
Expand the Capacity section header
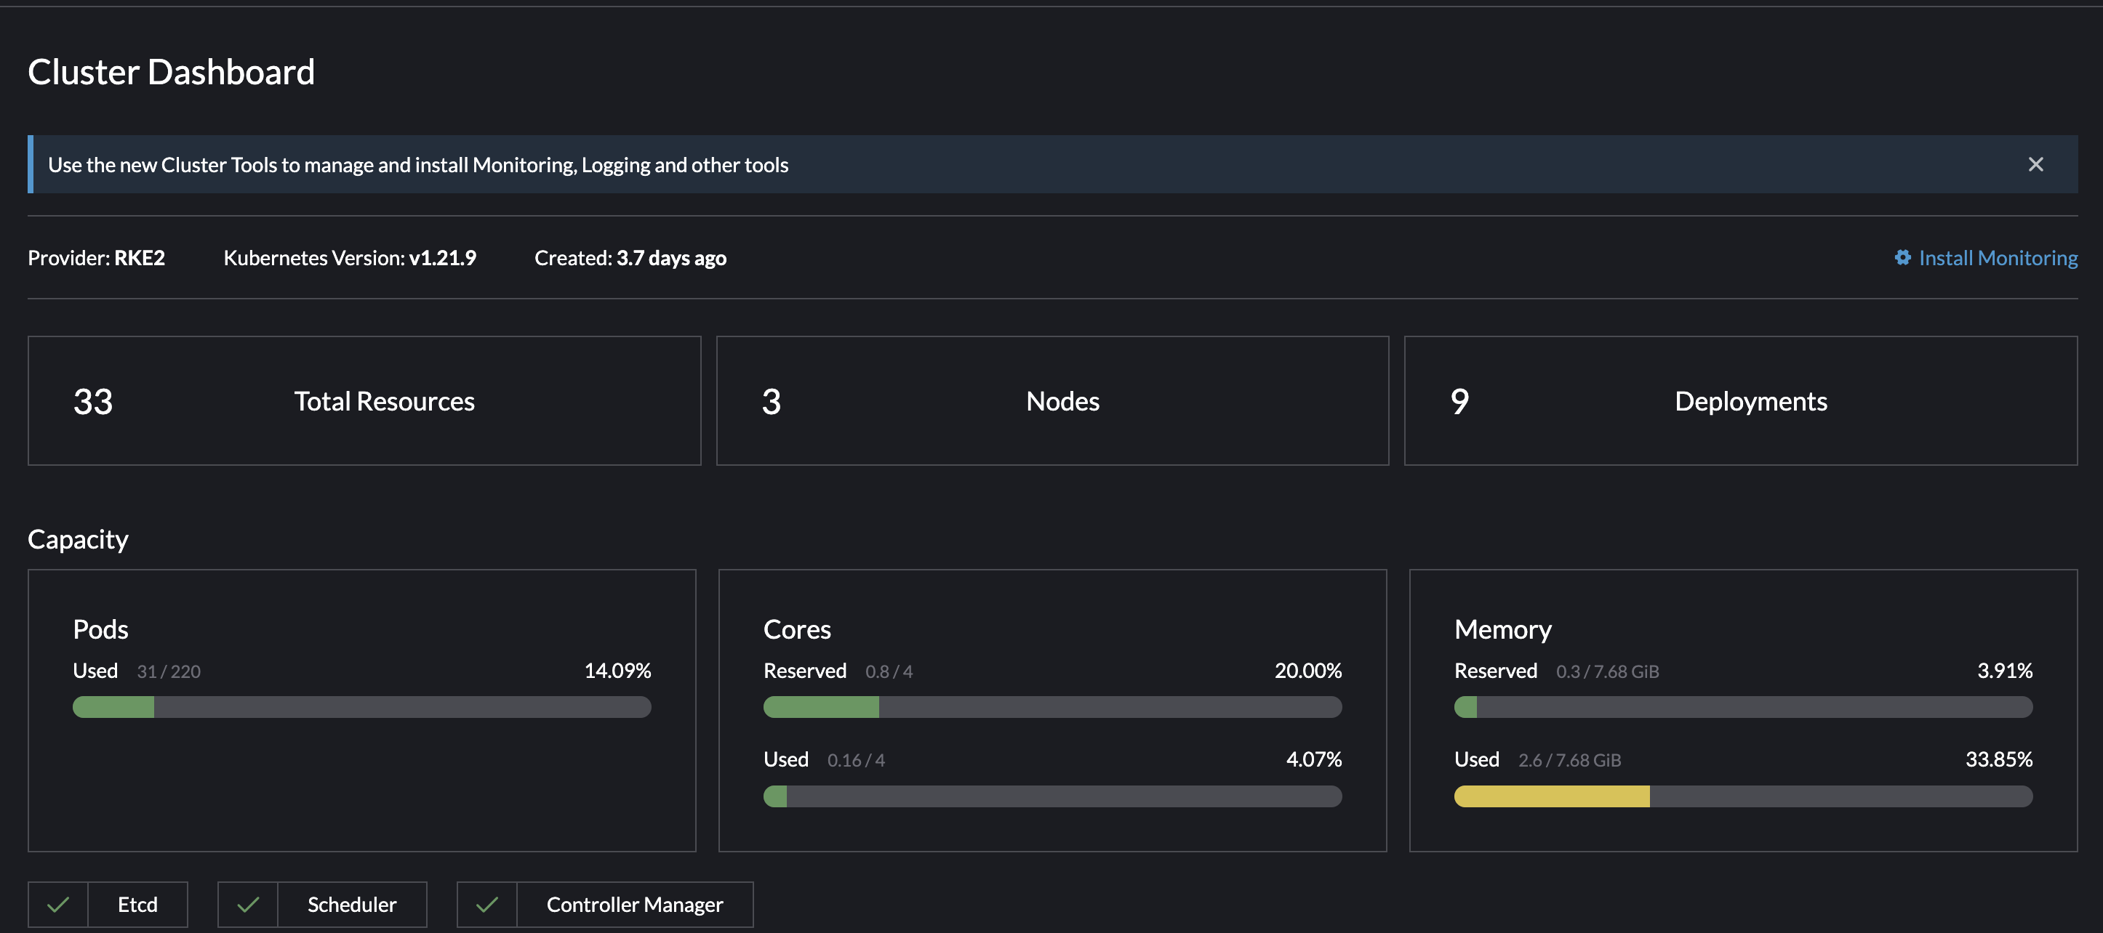pos(78,538)
